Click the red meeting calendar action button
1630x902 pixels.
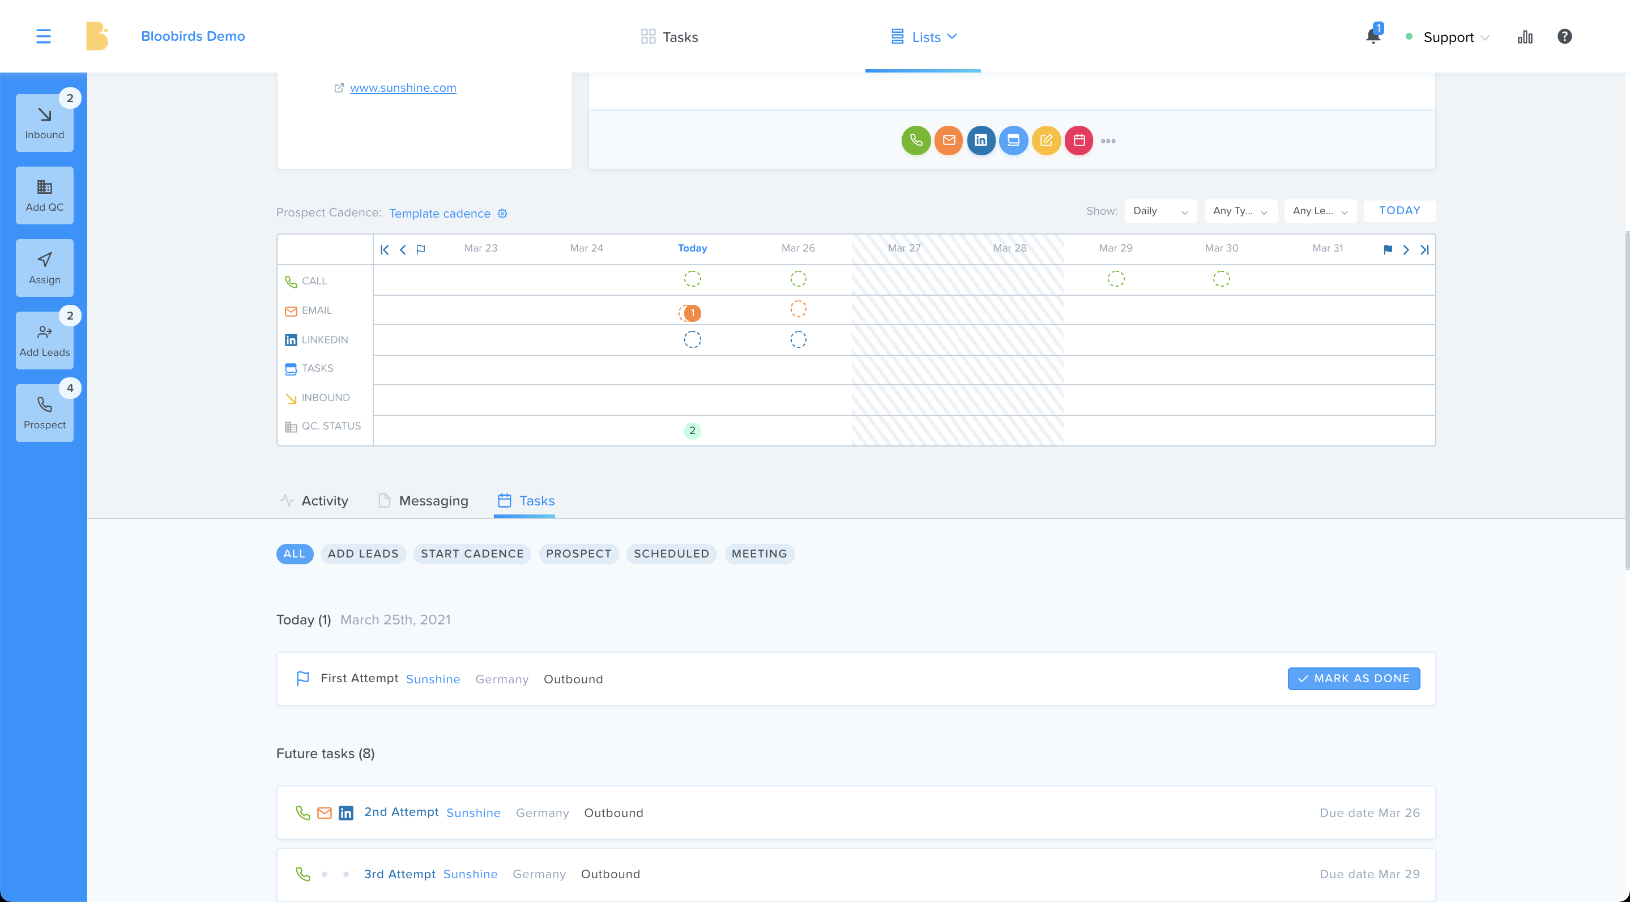click(x=1079, y=141)
